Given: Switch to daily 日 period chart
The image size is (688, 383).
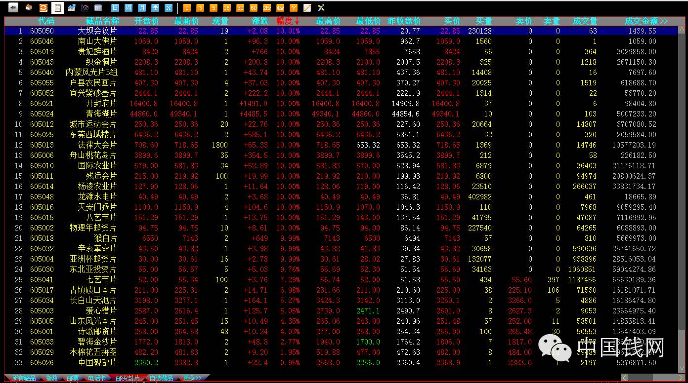Looking at the screenshot, I should tap(115, 8).
